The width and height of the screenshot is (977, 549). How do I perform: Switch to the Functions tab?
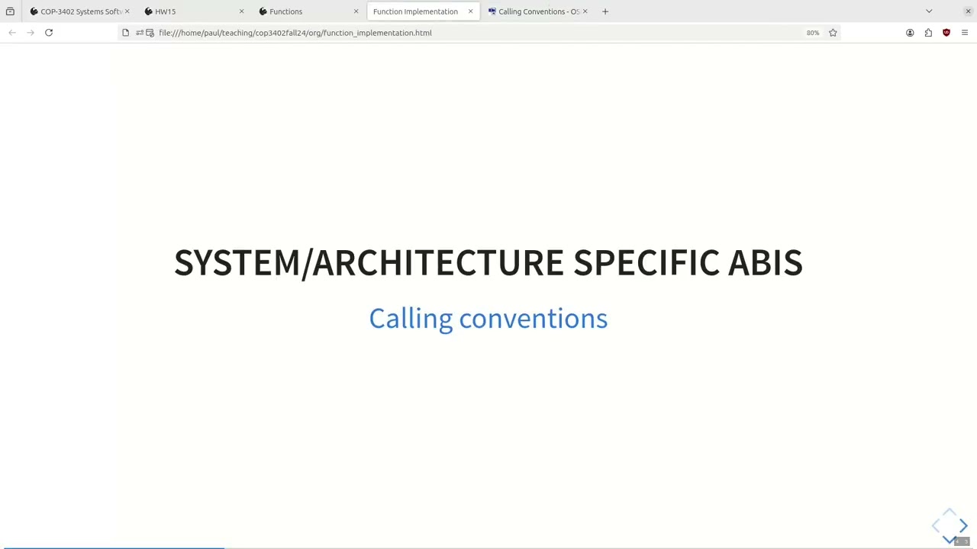(x=308, y=11)
